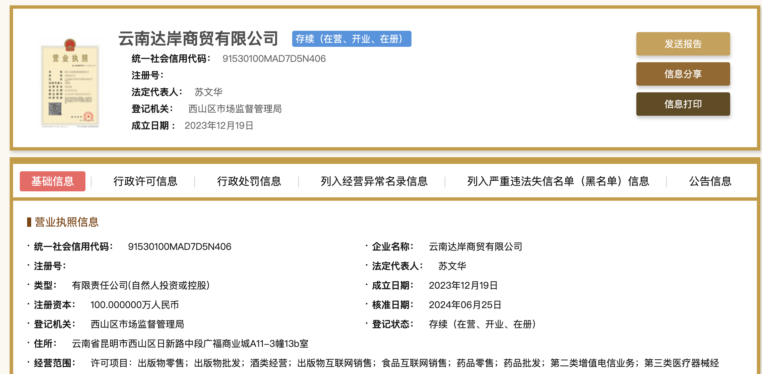Click the blue 存续（在营、开业、在册） status badge
The height and width of the screenshot is (374, 762).
pyautogui.click(x=352, y=39)
